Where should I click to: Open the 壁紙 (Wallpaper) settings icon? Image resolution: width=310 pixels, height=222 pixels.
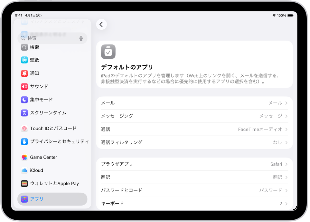point(25,60)
